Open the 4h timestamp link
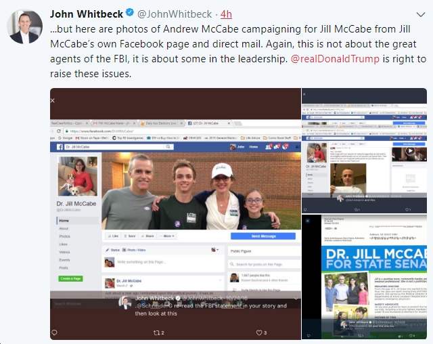The image size is (433, 344). coord(226,14)
